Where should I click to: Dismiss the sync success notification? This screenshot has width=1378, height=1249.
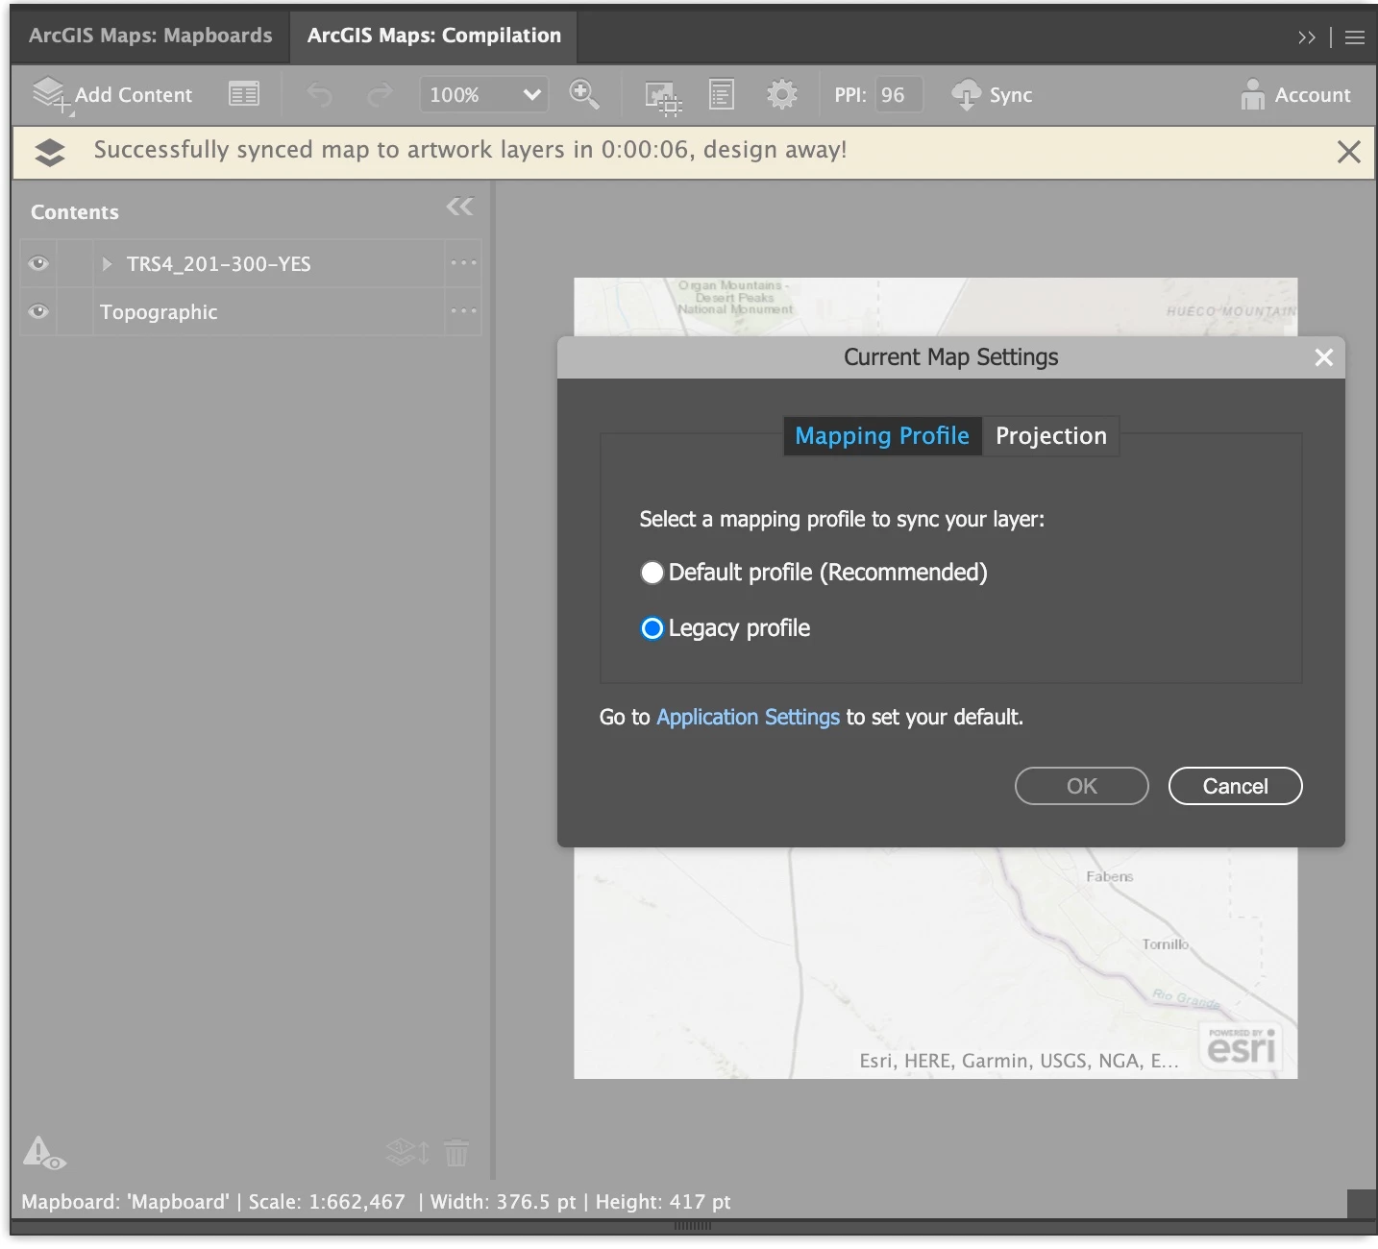[1349, 152]
